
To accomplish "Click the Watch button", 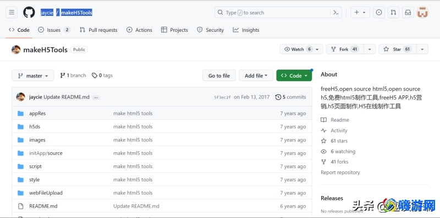I will tap(301, 49).
